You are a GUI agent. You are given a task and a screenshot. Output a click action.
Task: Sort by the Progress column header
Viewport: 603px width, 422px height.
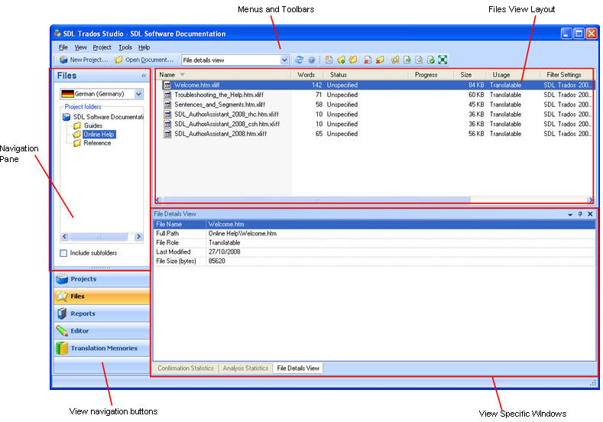pos(431,75)
